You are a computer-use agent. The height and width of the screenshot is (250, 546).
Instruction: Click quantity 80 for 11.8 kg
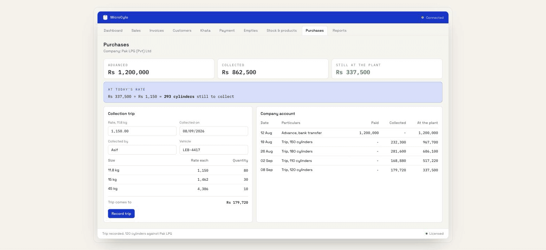246,171
